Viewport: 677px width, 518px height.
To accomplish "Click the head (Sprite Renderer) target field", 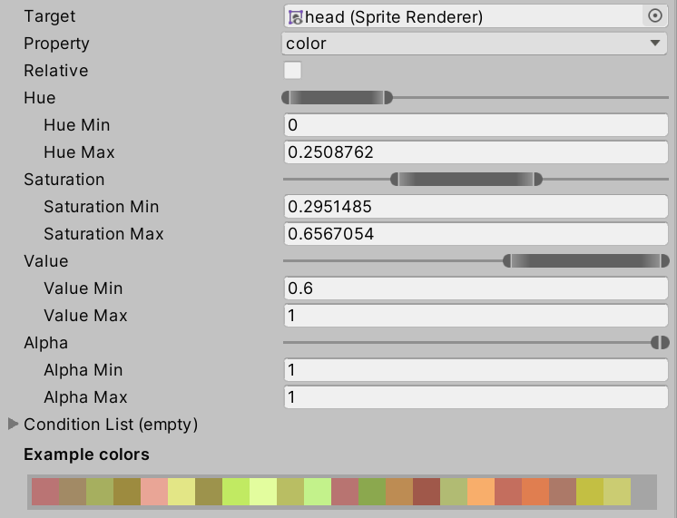I will point(463,16).
